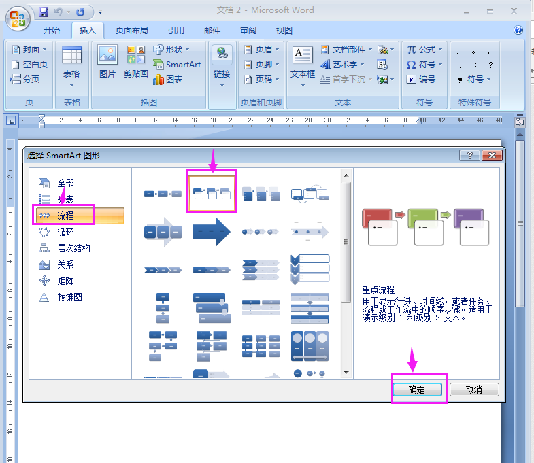
Task: Save the document via quick access toolbar
Action: click(44, 12)
